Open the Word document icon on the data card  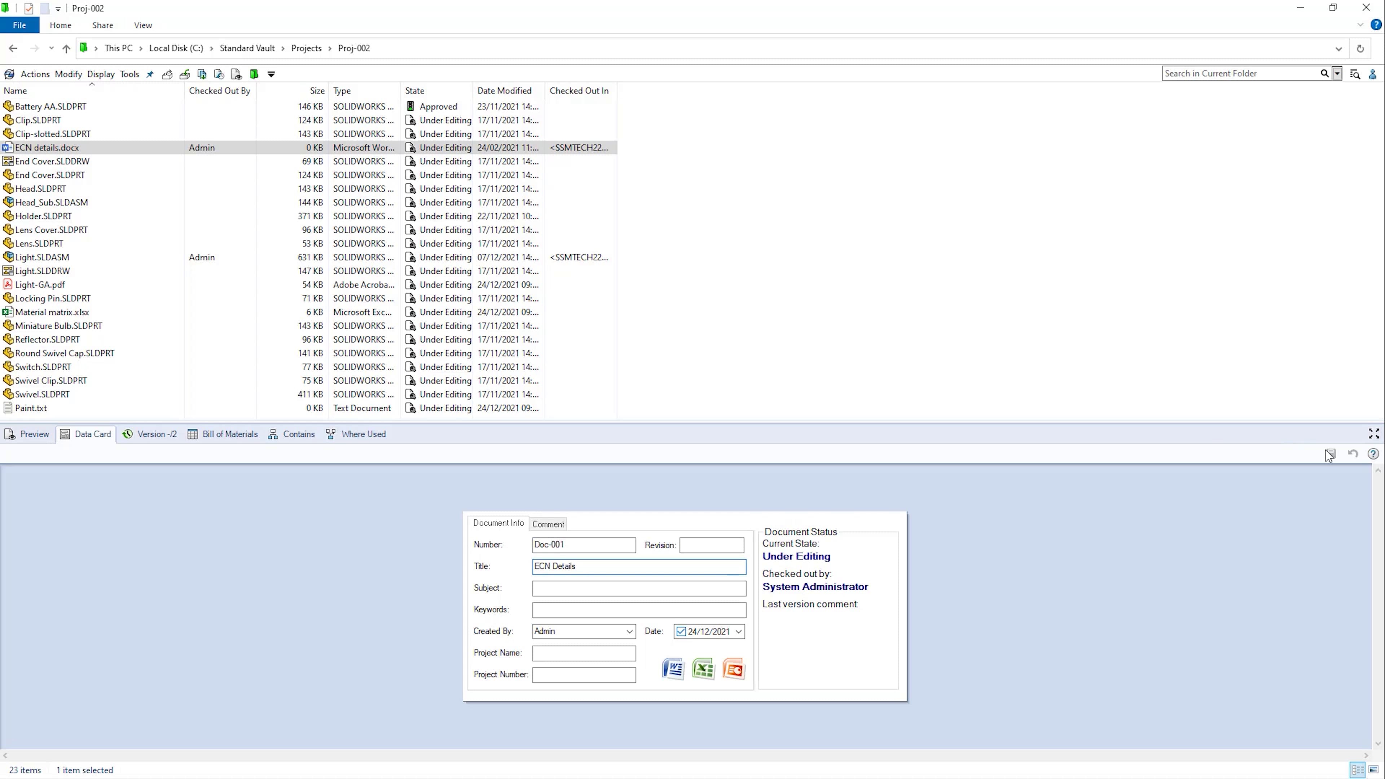click(x=673, y=669)
